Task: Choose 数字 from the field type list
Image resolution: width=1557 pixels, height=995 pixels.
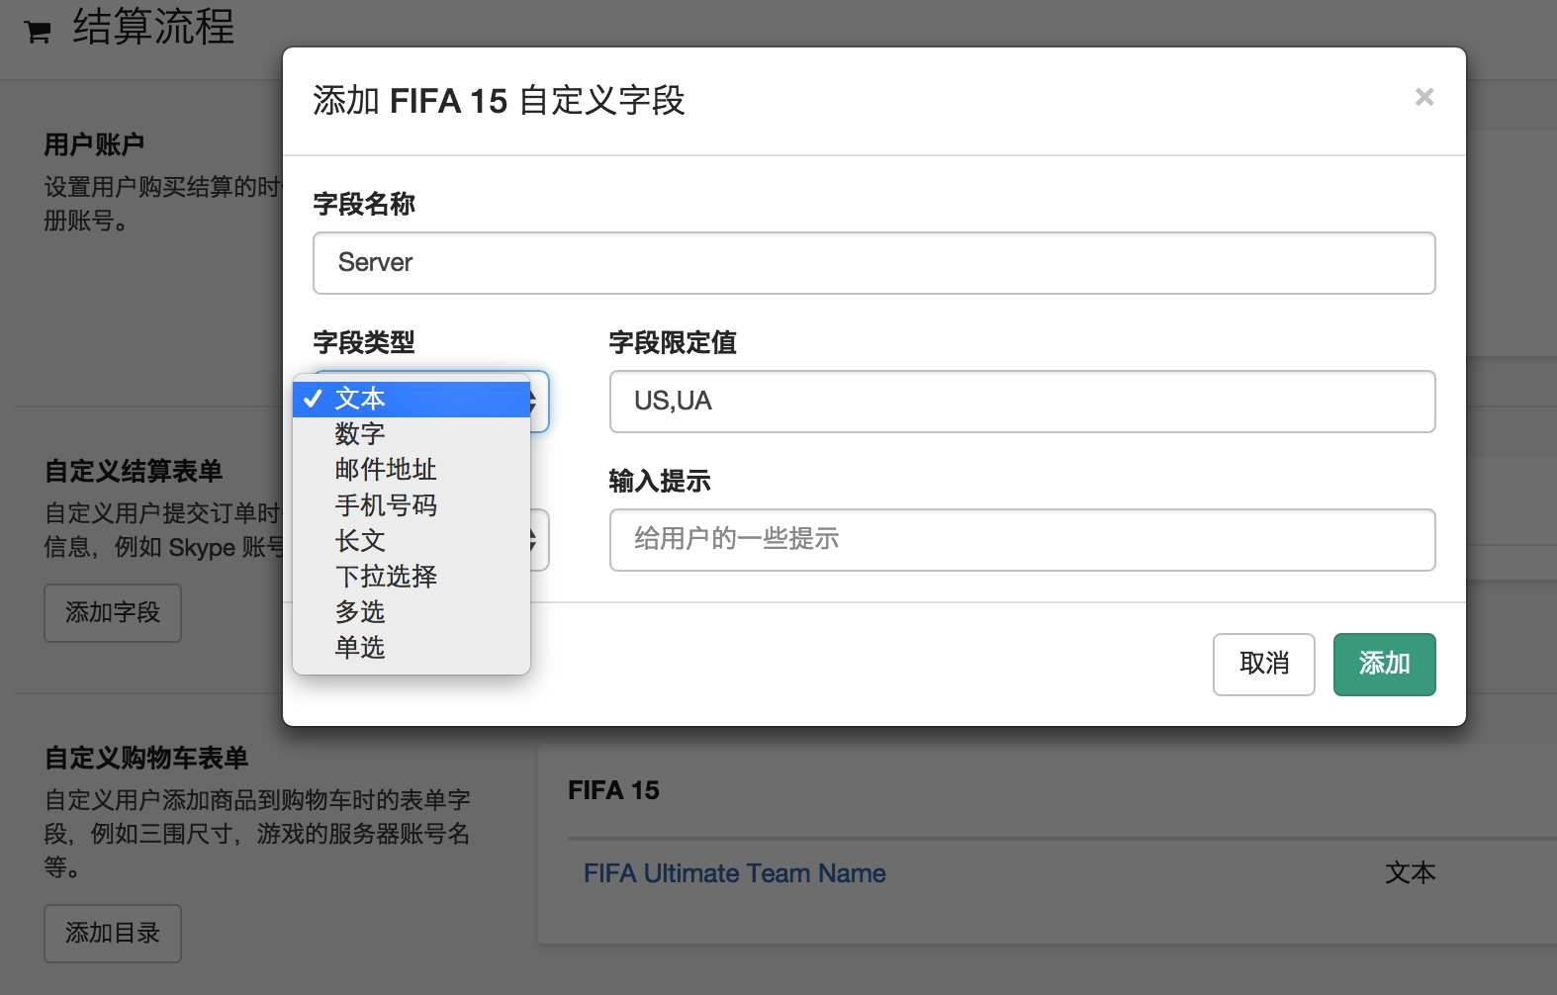Action: tap(359, 434)
